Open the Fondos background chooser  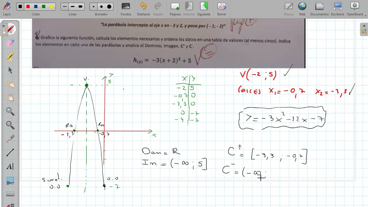click(126, 8)
